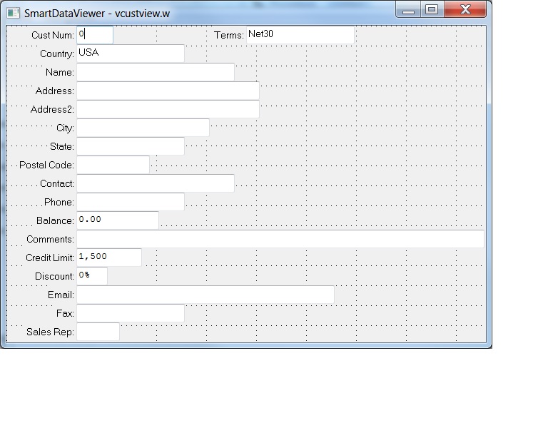Viewport: 548px width, 438px height.
Task: Click the 'Credit Limit:' label
Action: coord(50,258)
